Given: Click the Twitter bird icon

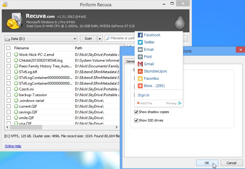Looking at the screenshot, I should coord(140,42).
